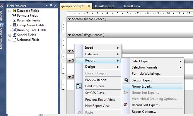Click the Group Name Fields icon

pyautogui.click(x=14, y=25)
